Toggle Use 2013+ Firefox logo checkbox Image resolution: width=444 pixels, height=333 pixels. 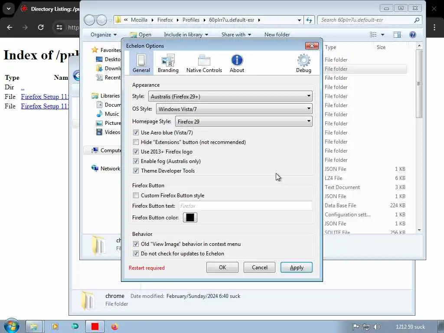[x=136, y=151]
